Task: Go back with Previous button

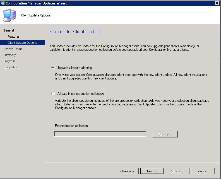Action: (x=127, y=171)
